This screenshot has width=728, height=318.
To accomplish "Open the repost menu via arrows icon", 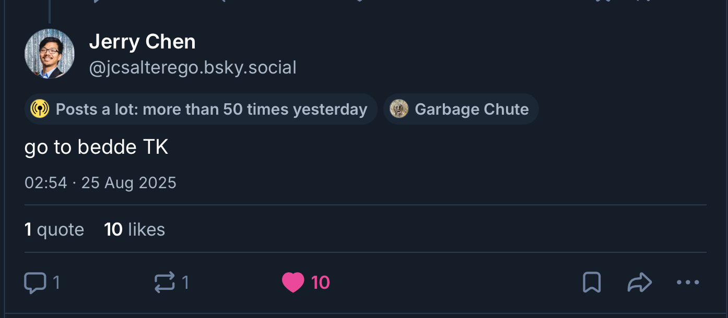I will click(x=165, y=283).
